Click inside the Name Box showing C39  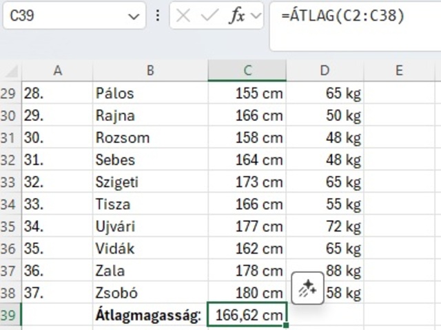point(62,16)
